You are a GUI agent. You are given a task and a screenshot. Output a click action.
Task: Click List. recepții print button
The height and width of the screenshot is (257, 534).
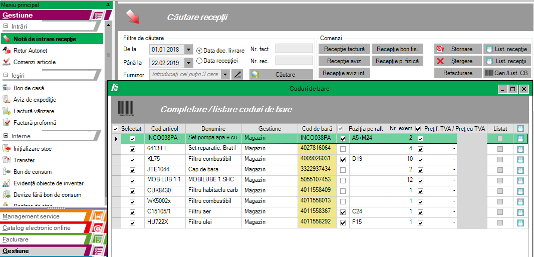[x=507, y=61]
